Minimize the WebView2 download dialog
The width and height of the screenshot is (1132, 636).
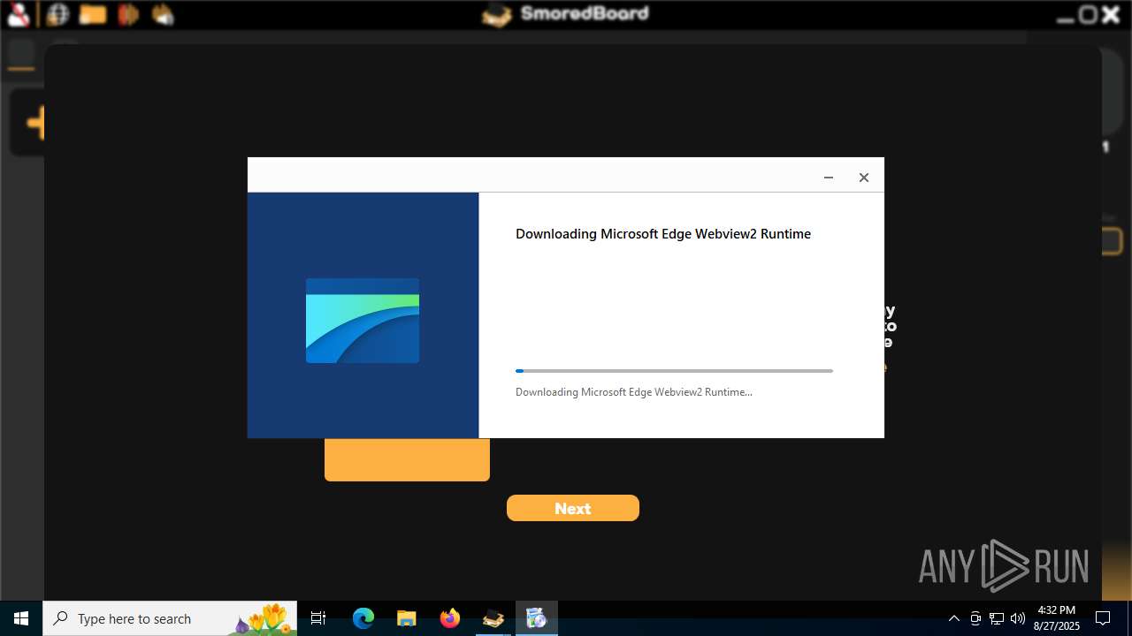[x=829, y=178]
